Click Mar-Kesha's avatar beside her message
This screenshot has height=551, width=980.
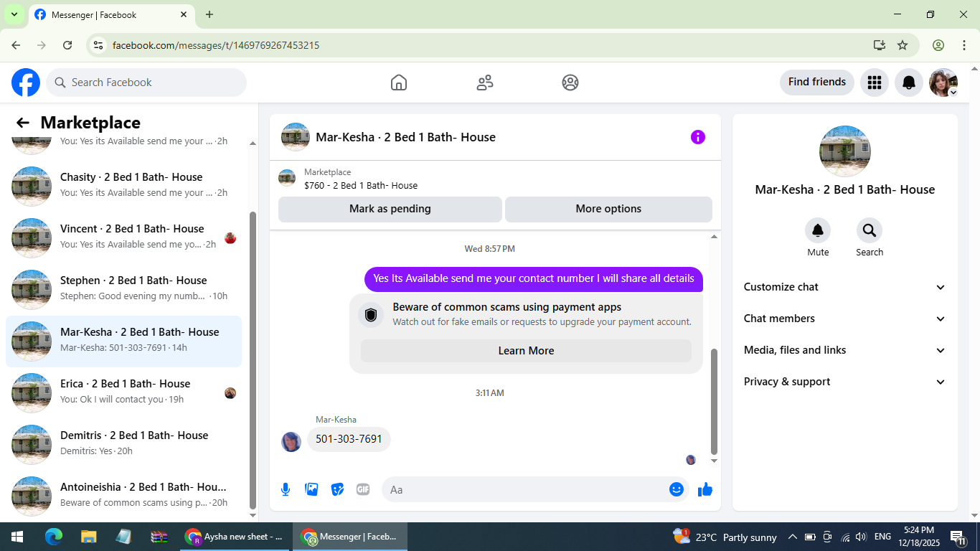[291, 442]
